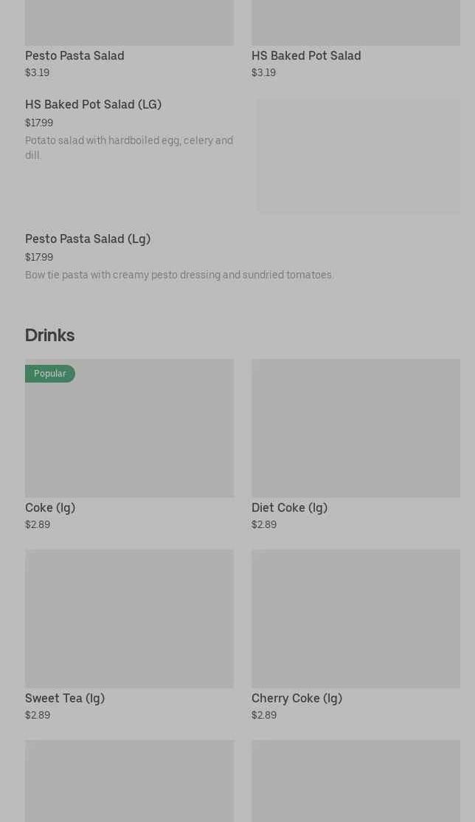This screenshot has width=475, height=822.
Task: Click the Drinks section heading
Action: coord(49,335)
